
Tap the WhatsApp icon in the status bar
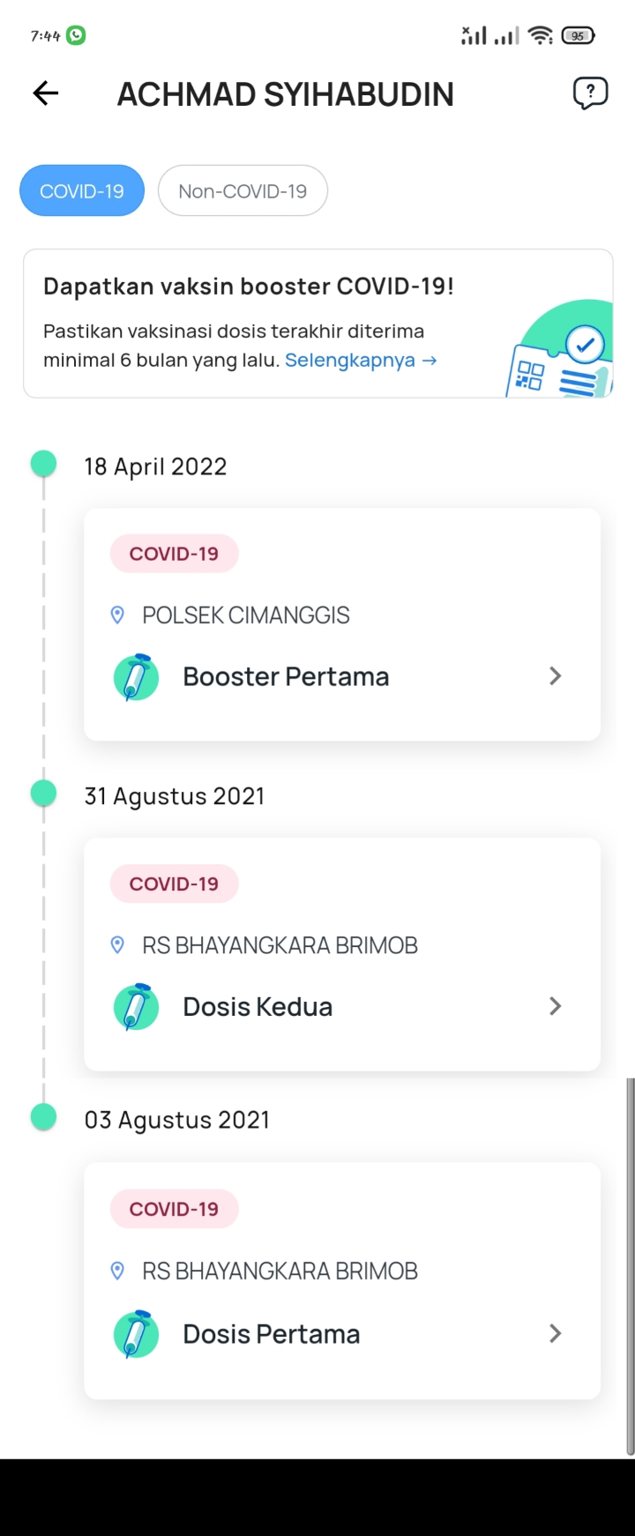point(77,35)
